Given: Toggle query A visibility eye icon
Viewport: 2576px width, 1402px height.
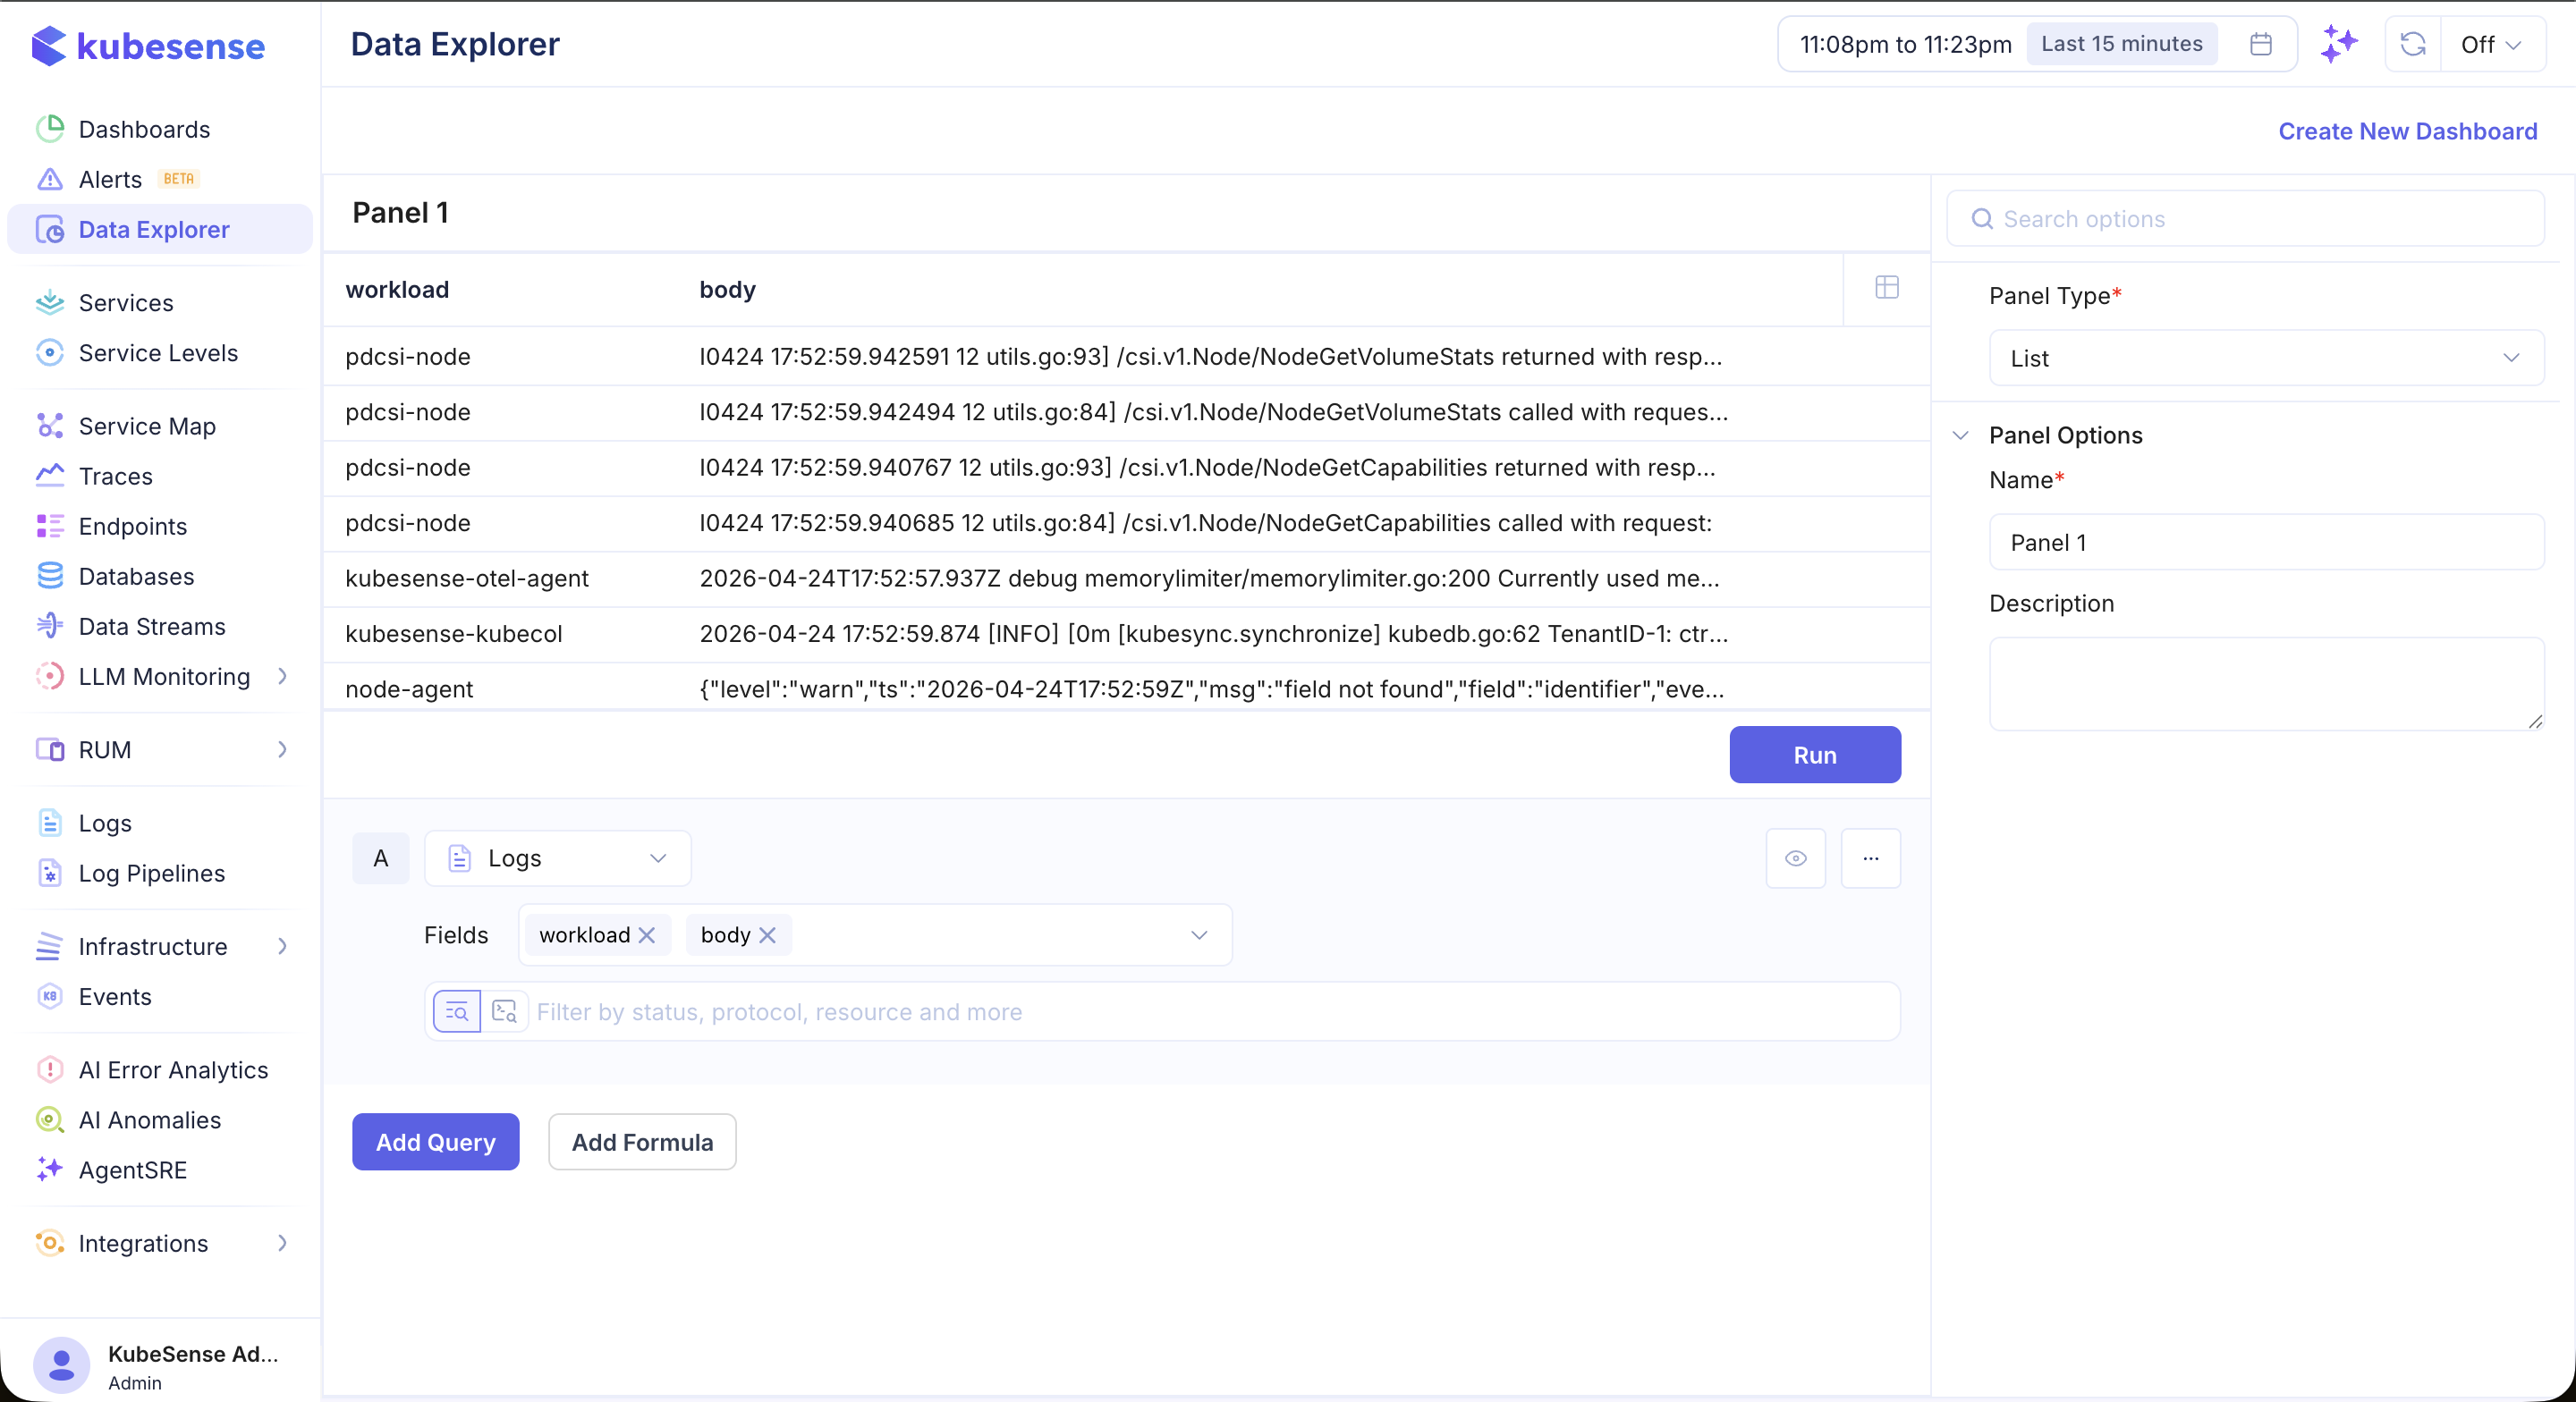Looking at the screenshot, I should (x=1795, y=858).
